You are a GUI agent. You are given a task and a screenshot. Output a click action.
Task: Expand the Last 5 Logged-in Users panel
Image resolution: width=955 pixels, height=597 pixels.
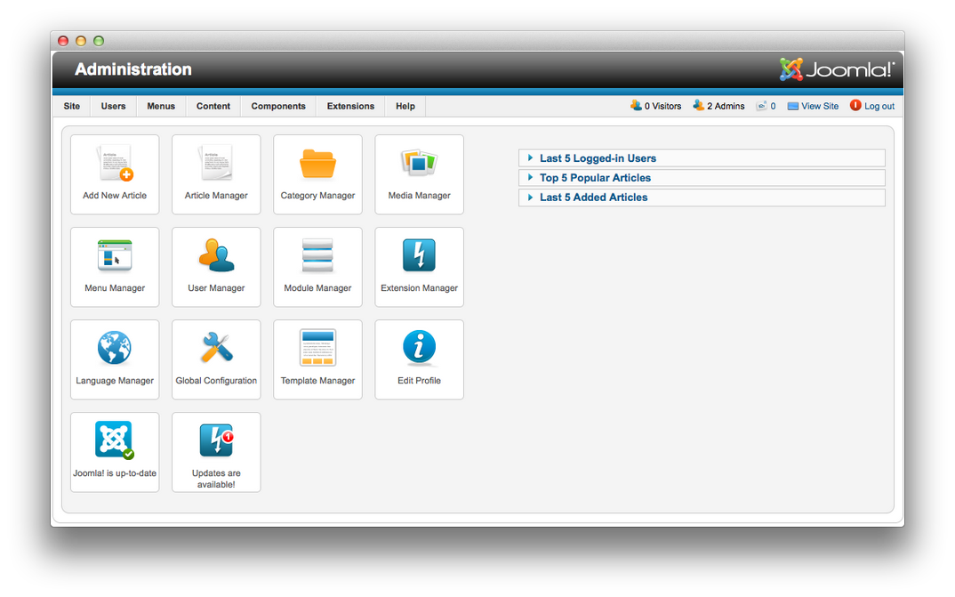click(x=598, y=158)
